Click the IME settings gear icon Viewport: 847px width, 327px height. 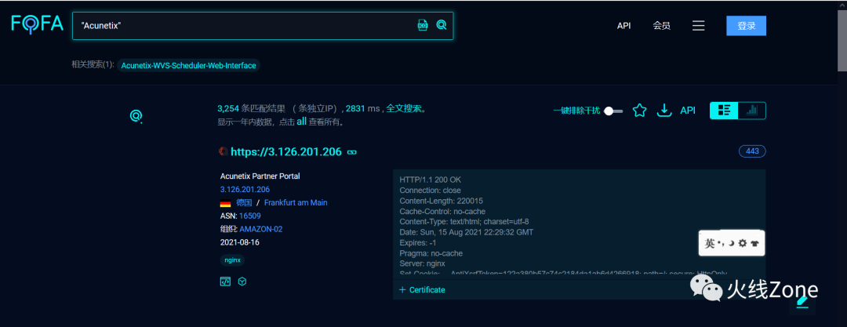(x=742, y=244)
